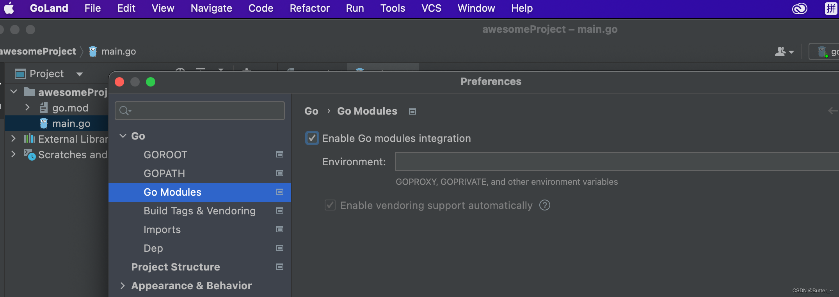Open Dep settings
The width and height of the screenshot is (839, 297).
pyautogui.click(x=153, y=248)
